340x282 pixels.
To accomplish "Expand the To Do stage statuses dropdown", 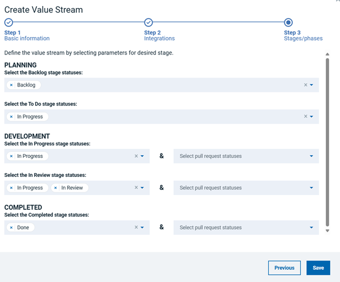I will (x=312, y=117).
